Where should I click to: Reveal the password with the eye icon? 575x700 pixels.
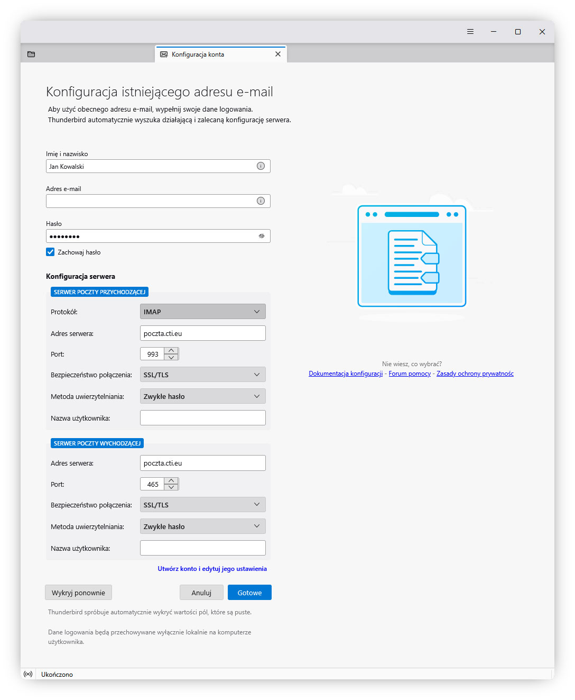coord(261,236)
